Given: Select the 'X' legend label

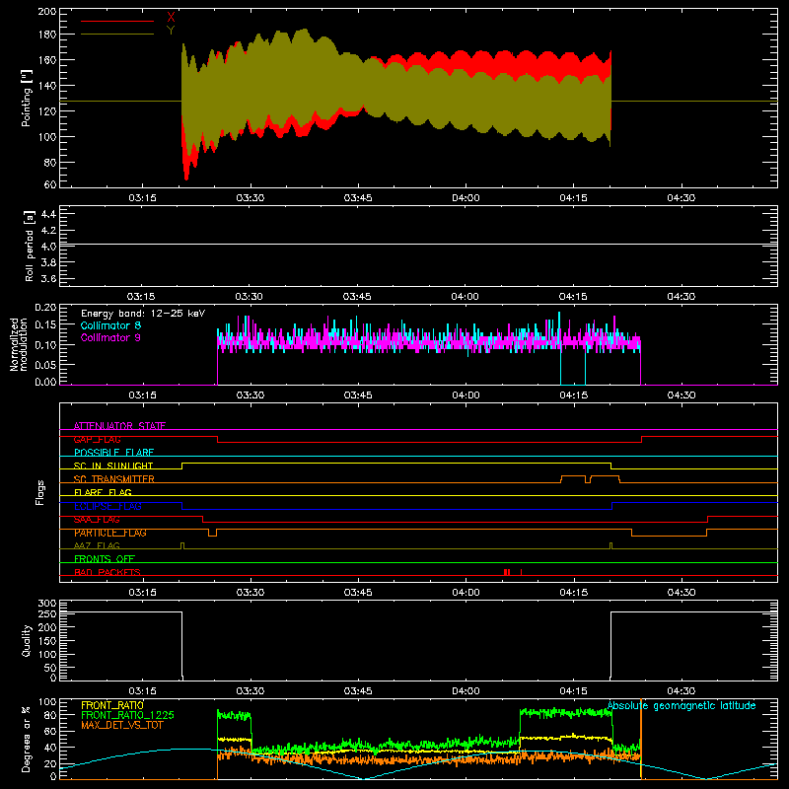Looking at the screenshot, I should tap(171, 18).
